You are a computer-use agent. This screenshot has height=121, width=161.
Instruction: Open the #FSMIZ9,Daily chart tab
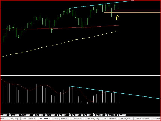click(142, 119)
